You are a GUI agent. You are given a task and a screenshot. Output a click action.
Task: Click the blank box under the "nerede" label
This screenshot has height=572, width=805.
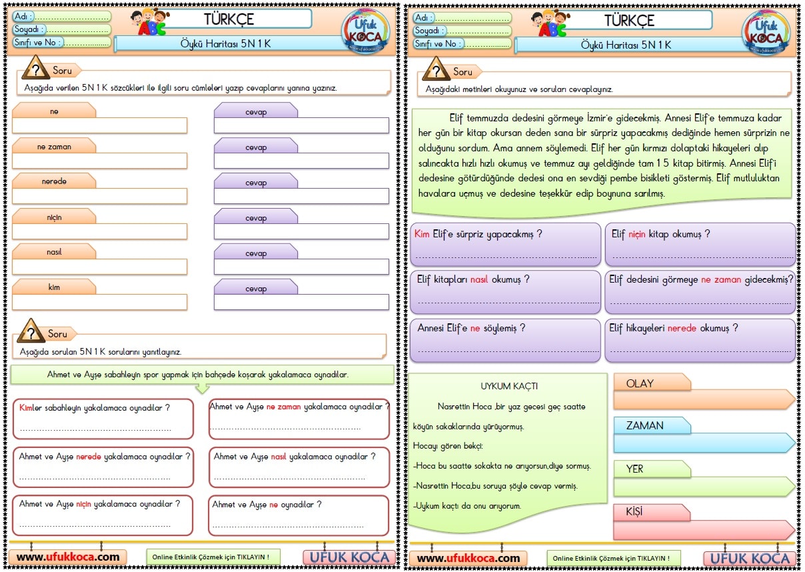click(x=100, y=196)
